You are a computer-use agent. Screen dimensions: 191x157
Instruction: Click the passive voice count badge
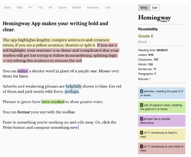(x=141, y=105)
